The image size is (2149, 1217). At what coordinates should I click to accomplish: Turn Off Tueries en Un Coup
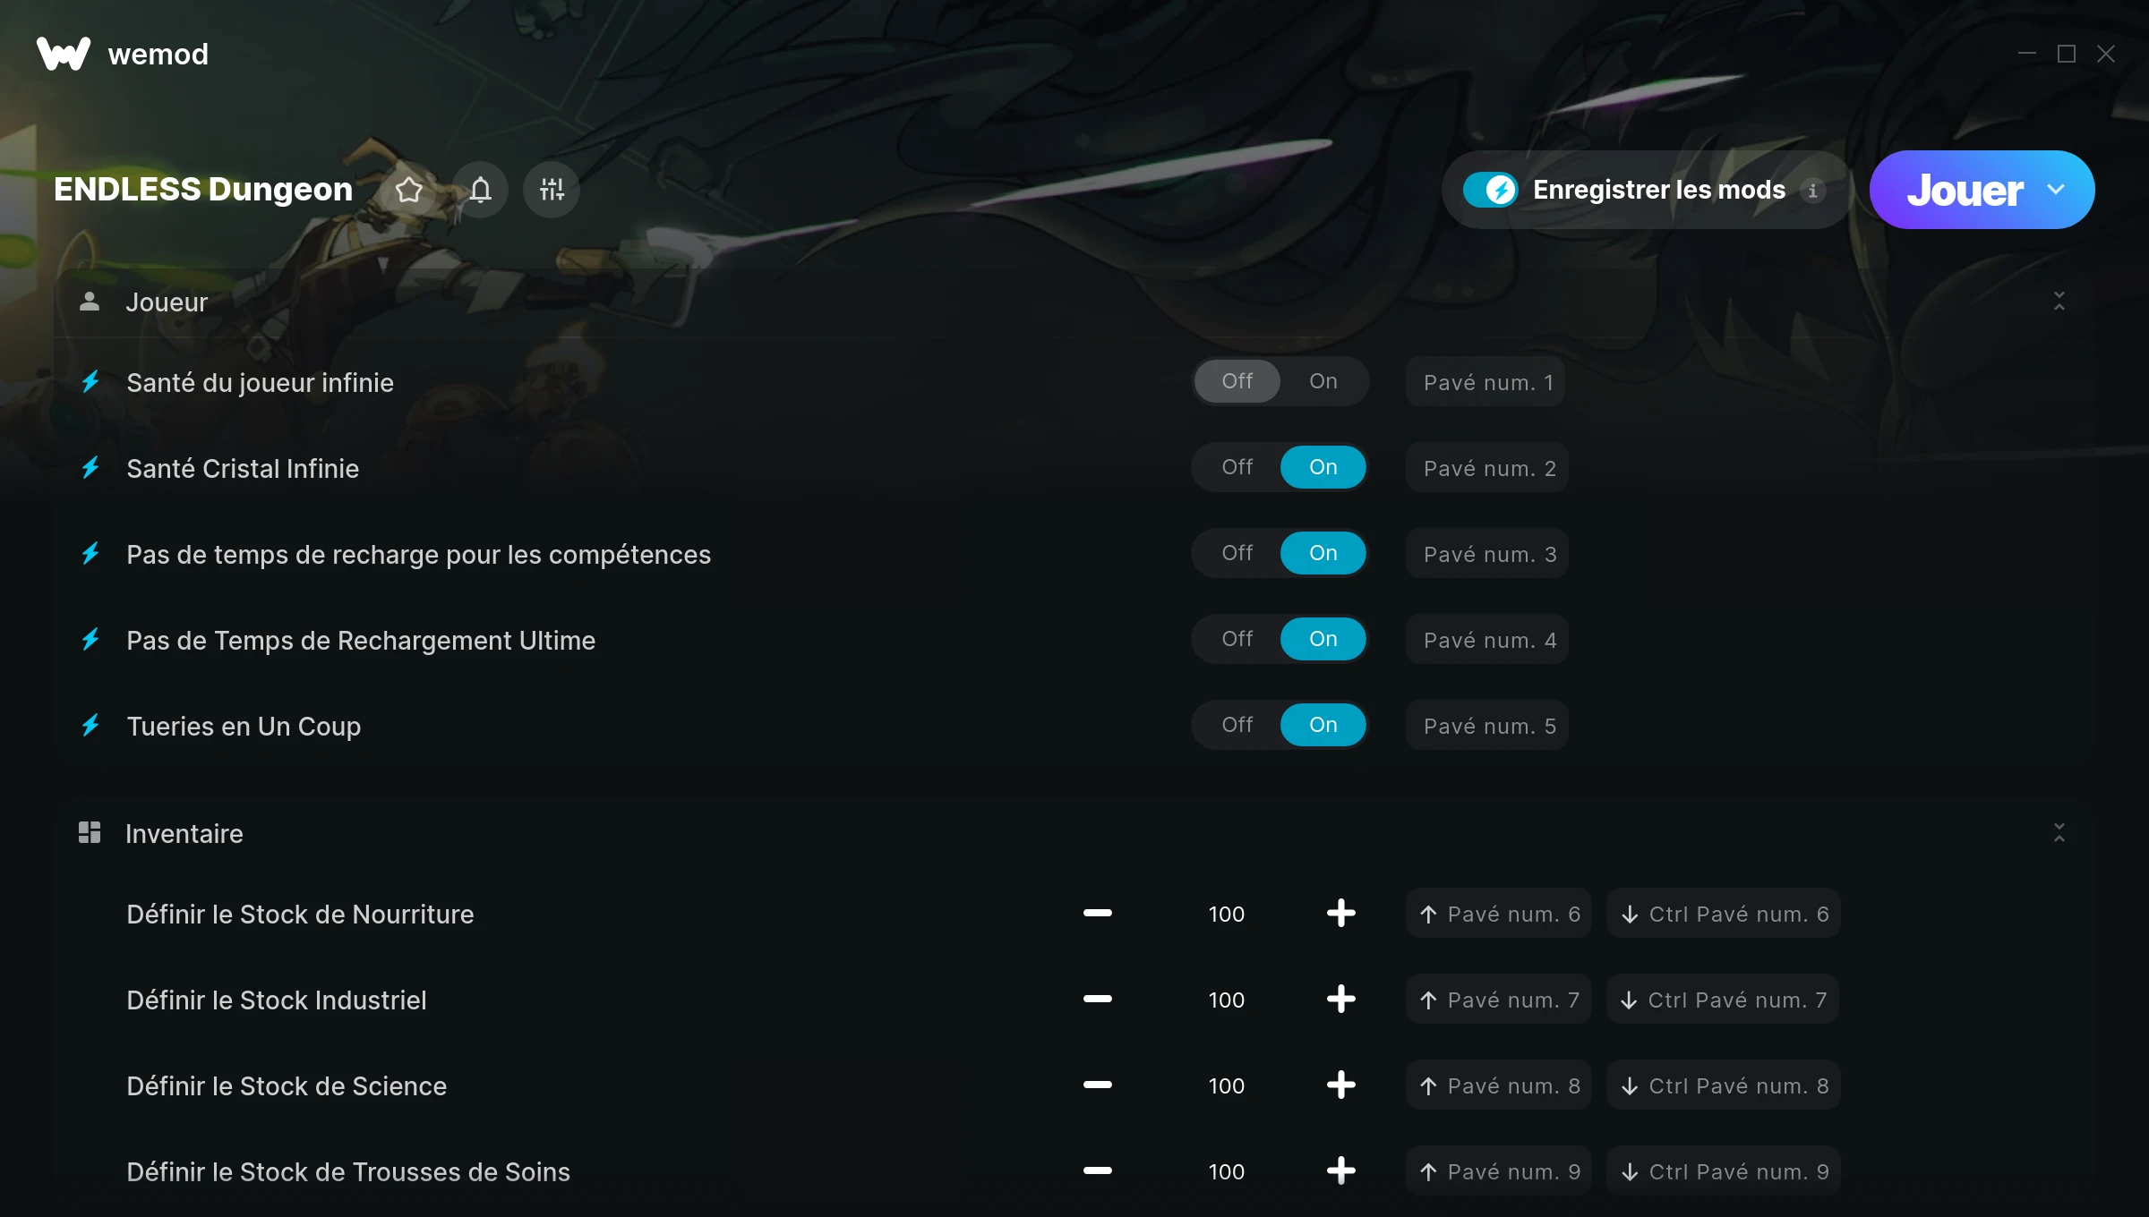[1237, 725]
